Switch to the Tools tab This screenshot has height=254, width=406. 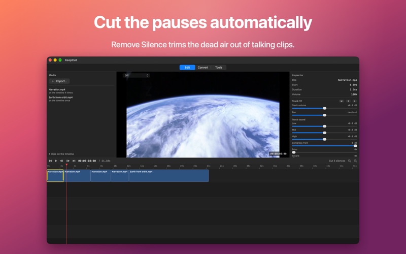(x=219, y=68)
